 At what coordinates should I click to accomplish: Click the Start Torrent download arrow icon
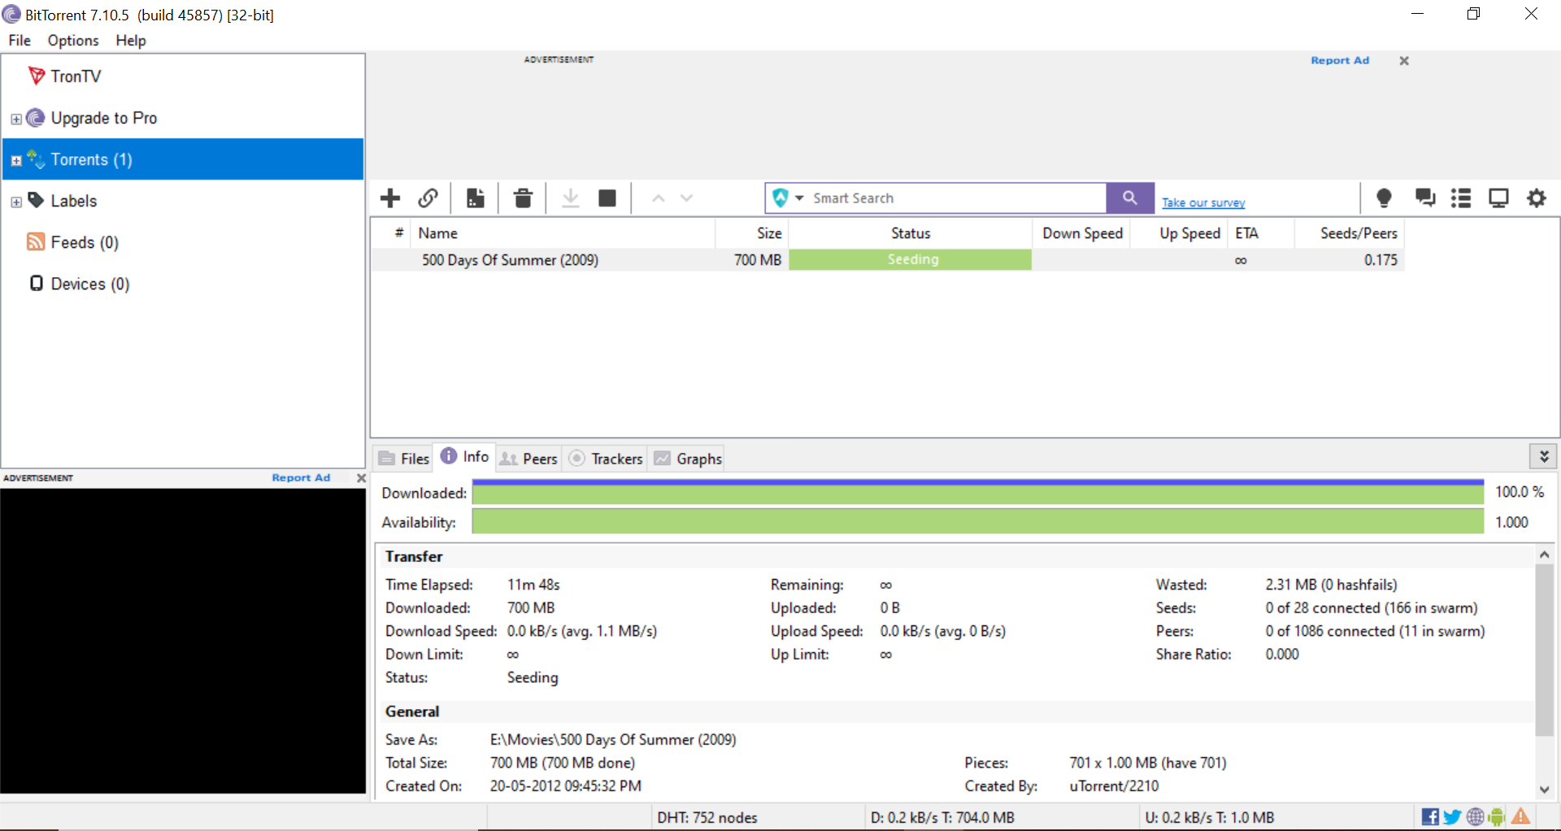pyautogui.click(x=571, y=198)
